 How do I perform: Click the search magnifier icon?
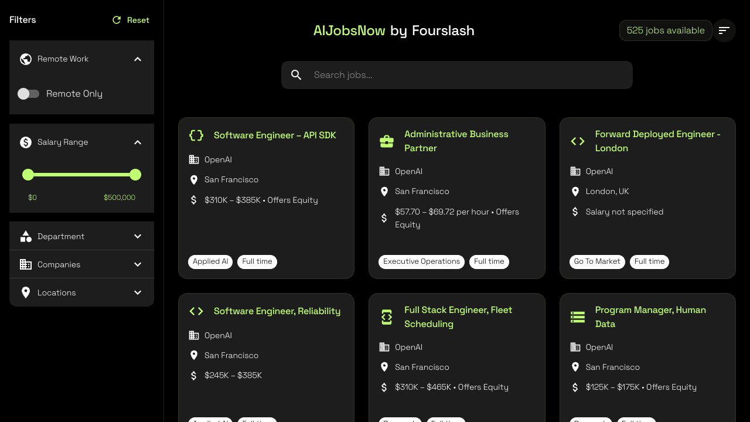point(296,74)
